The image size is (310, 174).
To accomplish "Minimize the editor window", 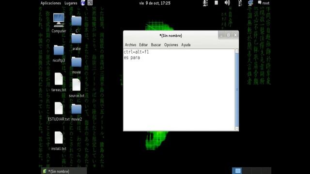I will pyautogui.click(x=221, y=35).
